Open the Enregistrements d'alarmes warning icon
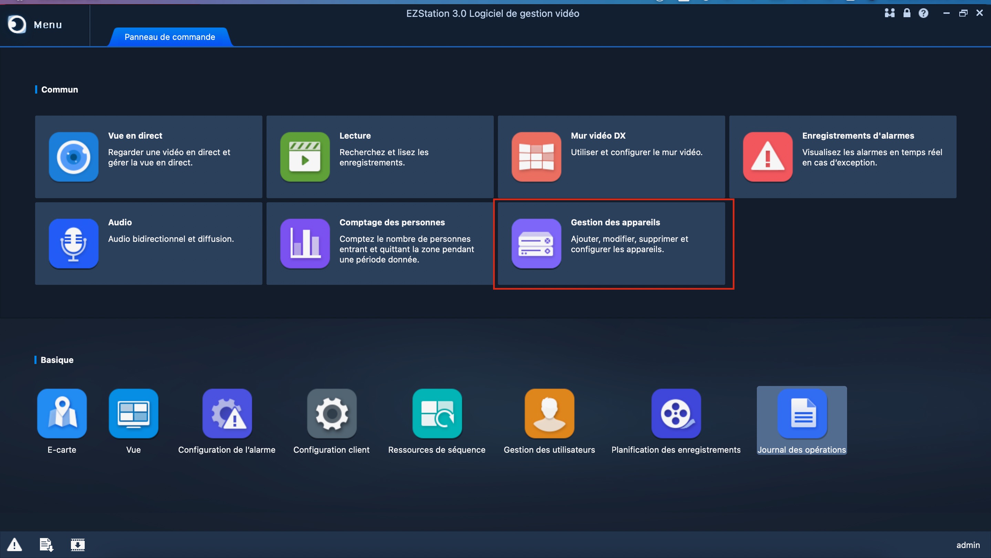 pos(768,157)
